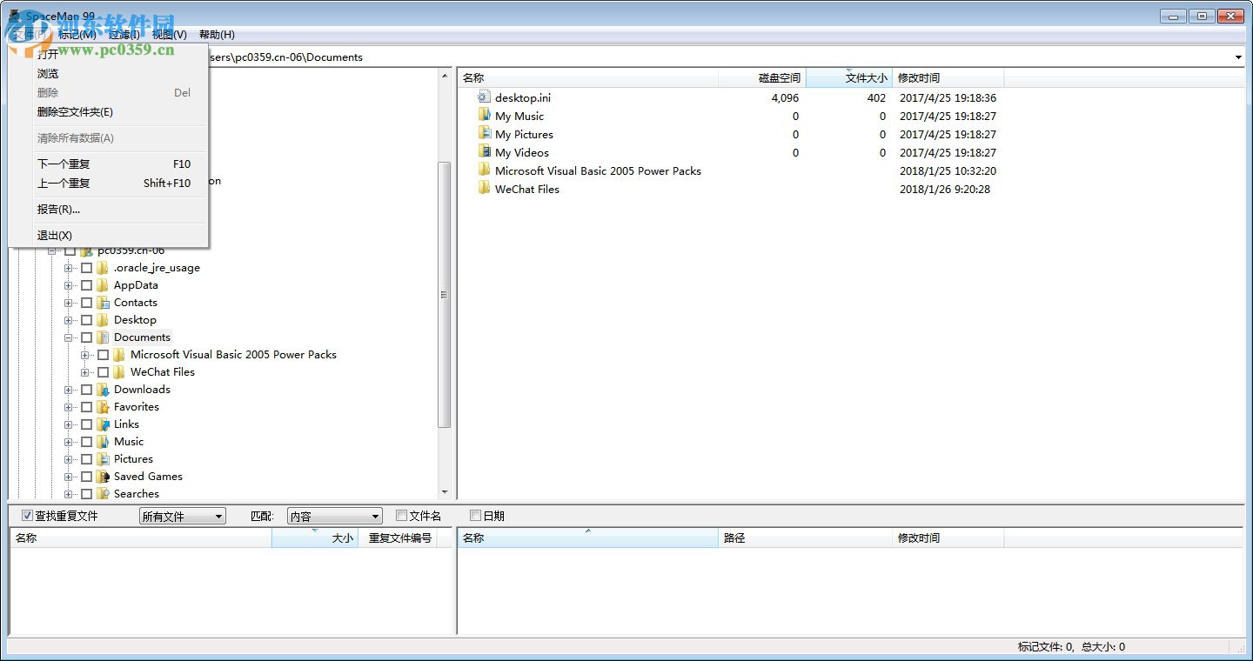1253x661 pixels.
Task: Click the WeChat Files folder icon in tree
Action: pos(119,372)
